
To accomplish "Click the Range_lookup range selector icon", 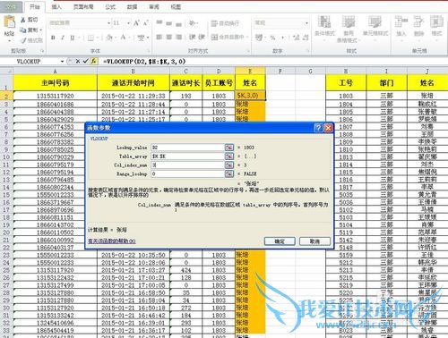I will (x=229, y=173).
